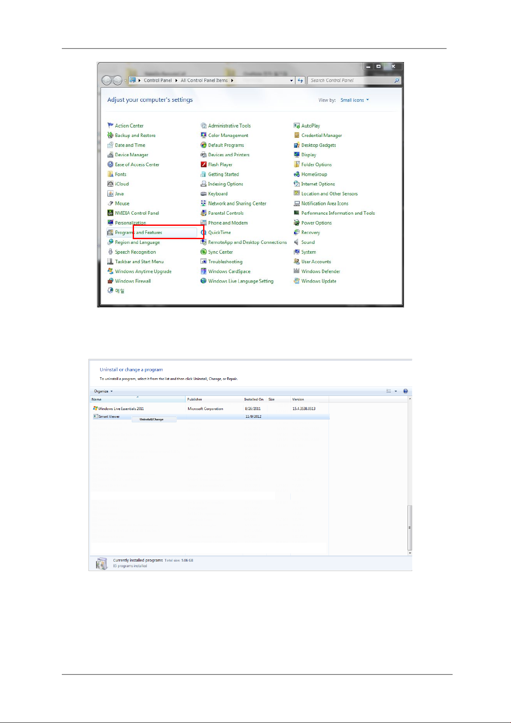This screenshot has width=511, height=723.
Task: Open the Taskbar and Start Menu link
Action: 139,261
